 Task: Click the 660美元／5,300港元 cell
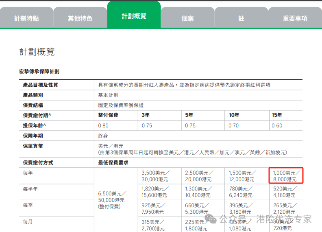[x=197, y=208]
